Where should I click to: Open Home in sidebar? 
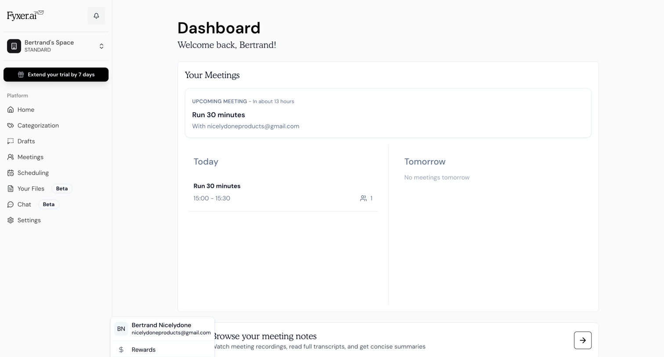coord(56,110)
